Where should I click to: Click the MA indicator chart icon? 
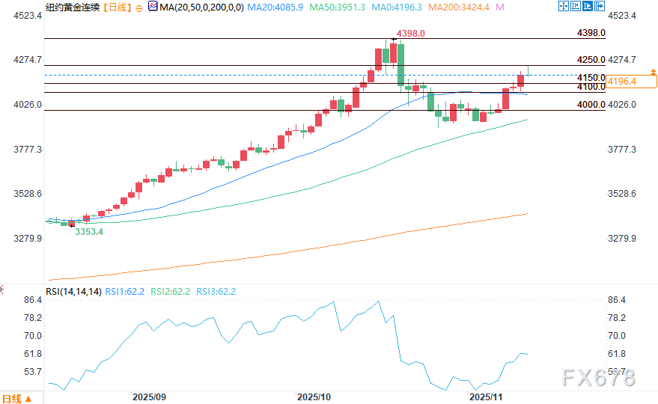tap(153, 7)
